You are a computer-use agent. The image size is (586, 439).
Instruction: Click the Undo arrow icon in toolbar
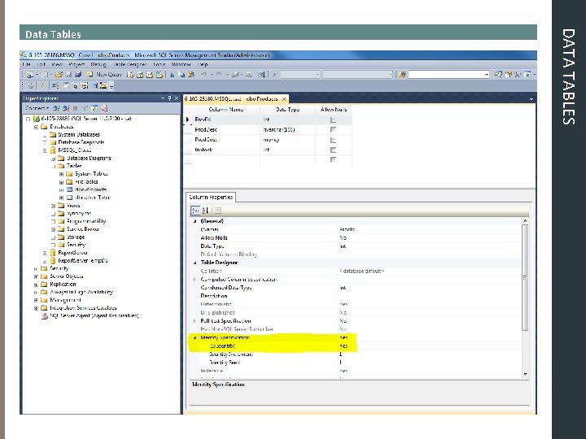coord(204,75)
